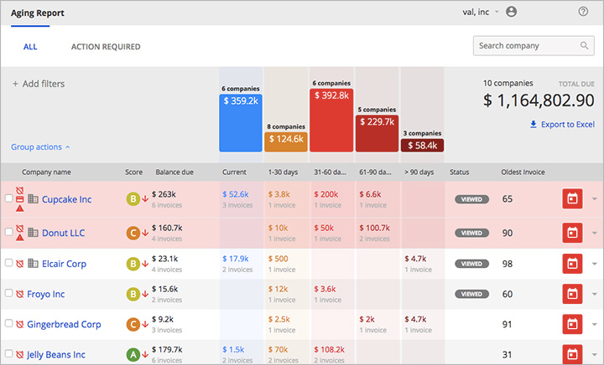Click calendar icon in Cupcake Inc row
The height and width of the screenshot is (365, 604).
[x=571, y=199]
